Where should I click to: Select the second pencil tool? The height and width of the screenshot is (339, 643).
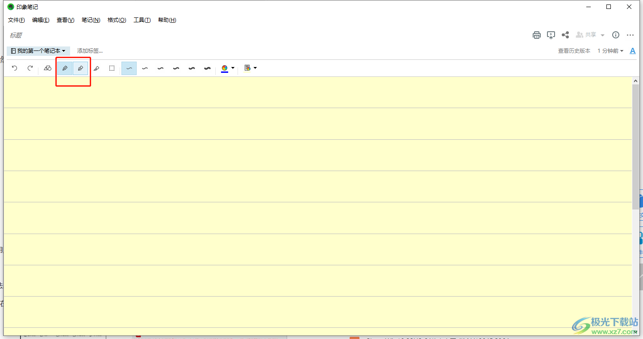point(80,68)
